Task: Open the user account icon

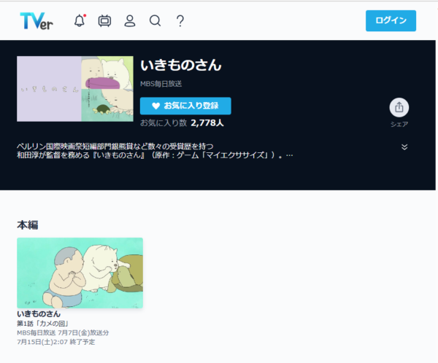Action: click(130, 20)
